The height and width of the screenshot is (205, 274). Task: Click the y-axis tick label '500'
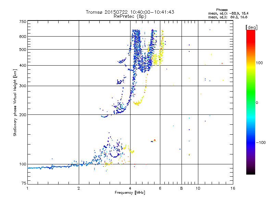[23, 50]
